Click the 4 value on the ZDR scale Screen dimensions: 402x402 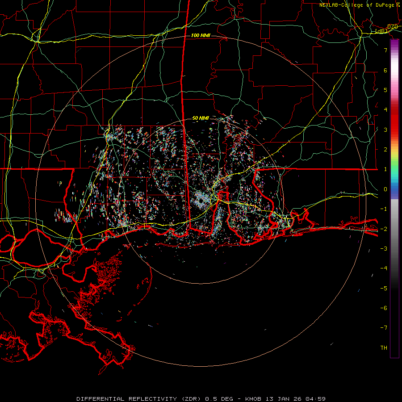pos(385,110)
